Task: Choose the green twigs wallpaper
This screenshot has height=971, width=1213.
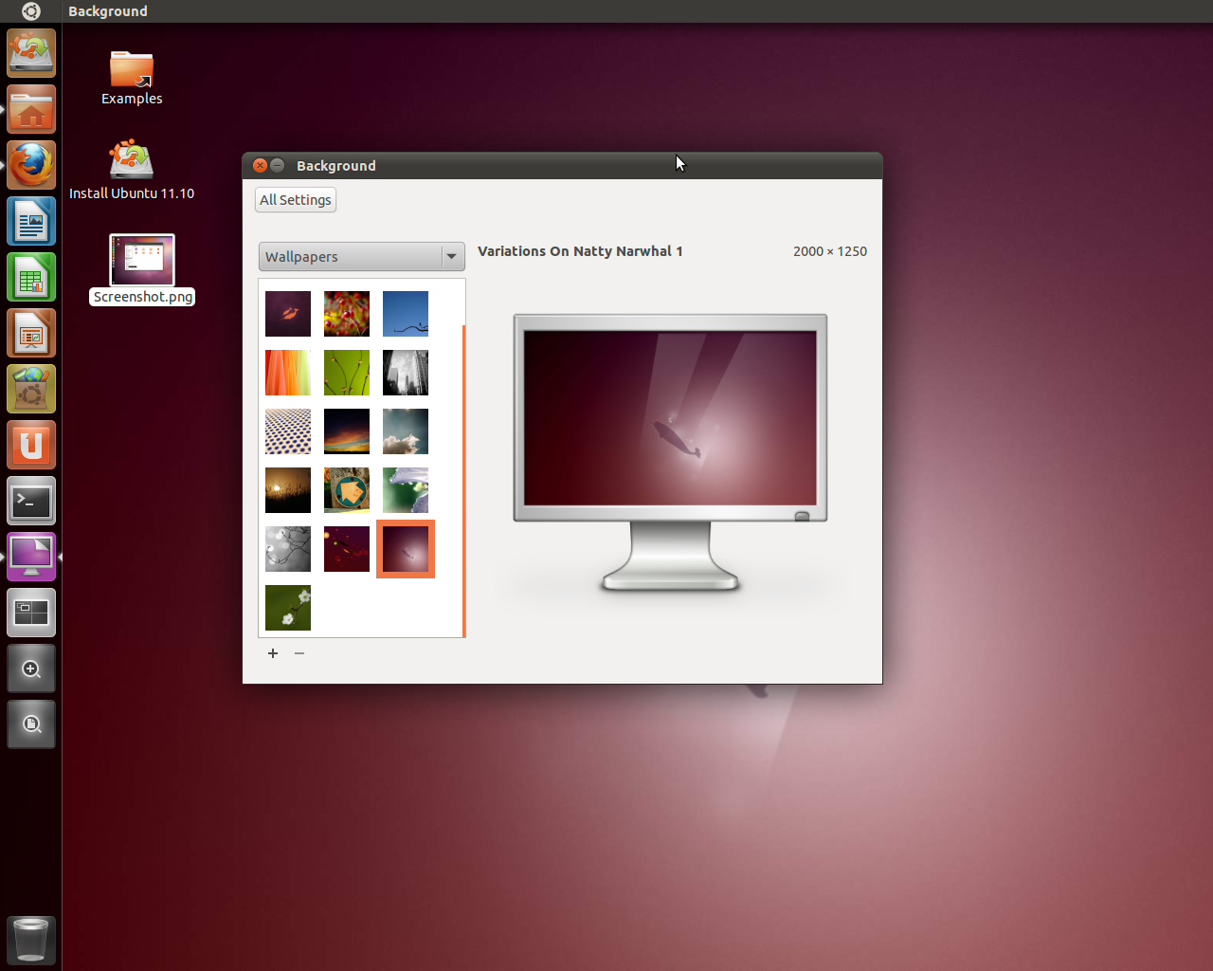Action: click(x=347, y=373)
